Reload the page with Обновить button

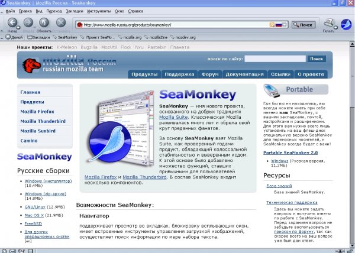pyautogui.click(x=44, y=22)
